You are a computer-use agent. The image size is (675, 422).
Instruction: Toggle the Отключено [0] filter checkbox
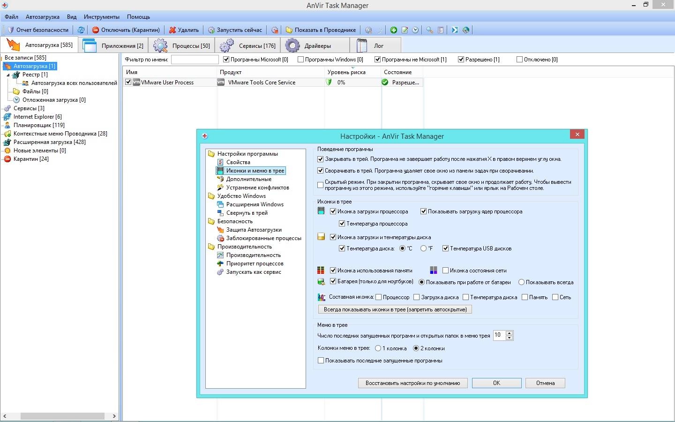tap(519, 60)
